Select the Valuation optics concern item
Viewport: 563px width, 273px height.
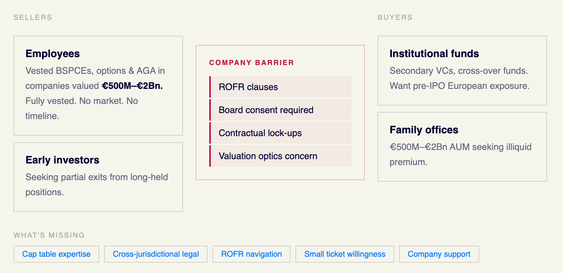pos(280,156)
